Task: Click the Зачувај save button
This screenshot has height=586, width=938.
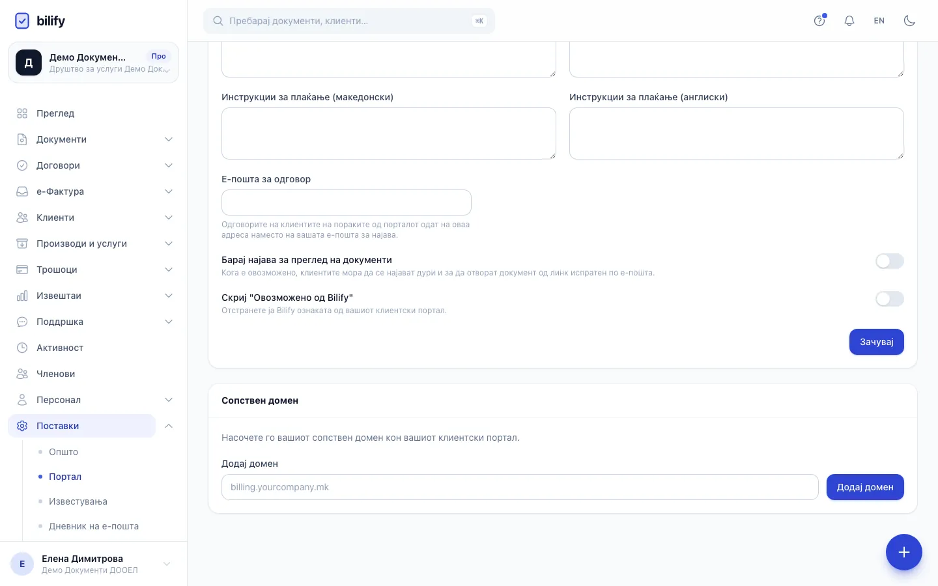Action: pos(876,342)
